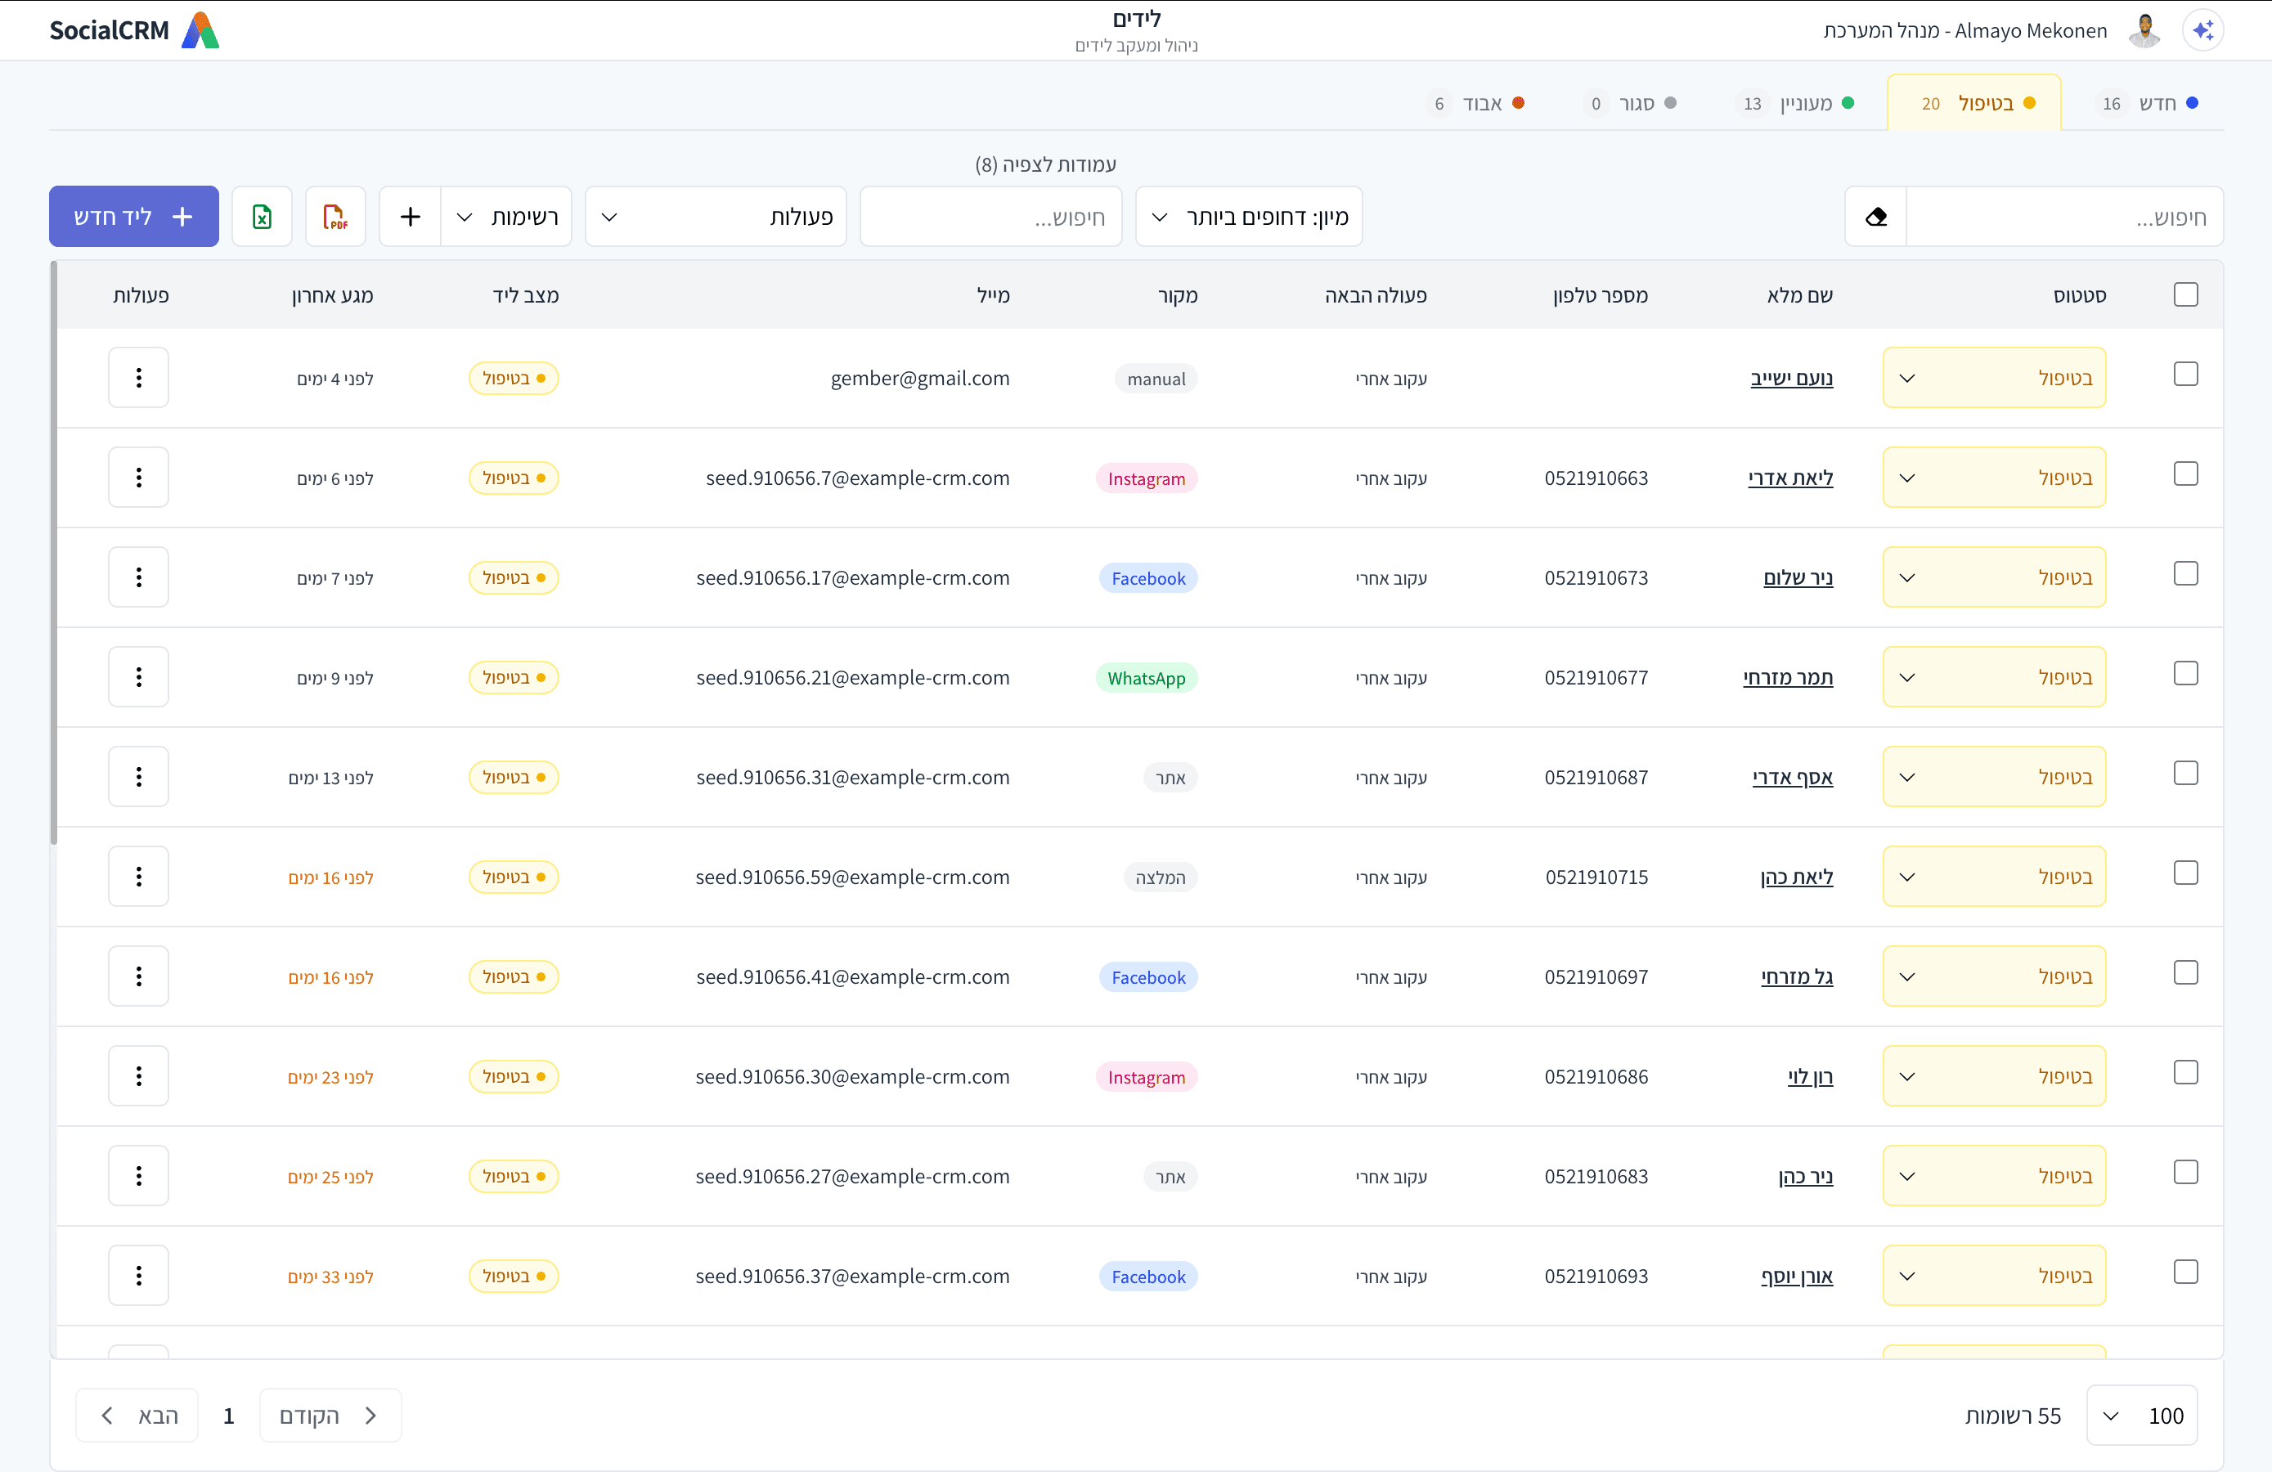Open page size dropdown showing 100

2141,1416
